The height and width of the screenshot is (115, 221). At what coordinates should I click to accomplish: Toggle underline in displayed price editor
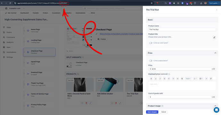coord(156,79)
